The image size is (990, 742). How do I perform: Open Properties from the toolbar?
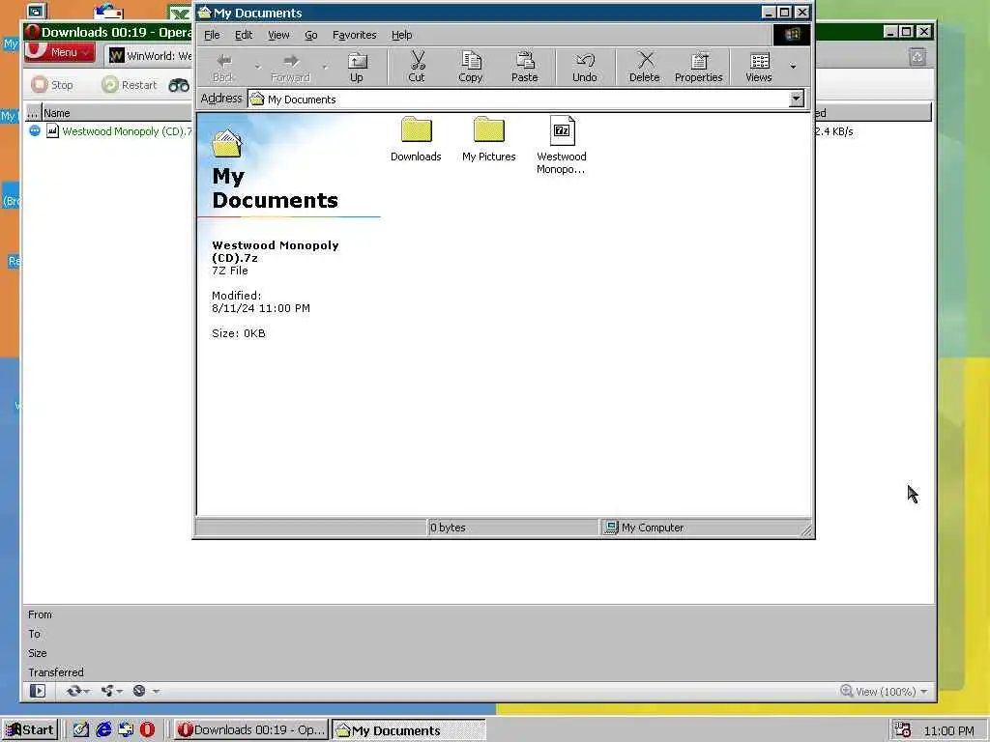(698, 68)
